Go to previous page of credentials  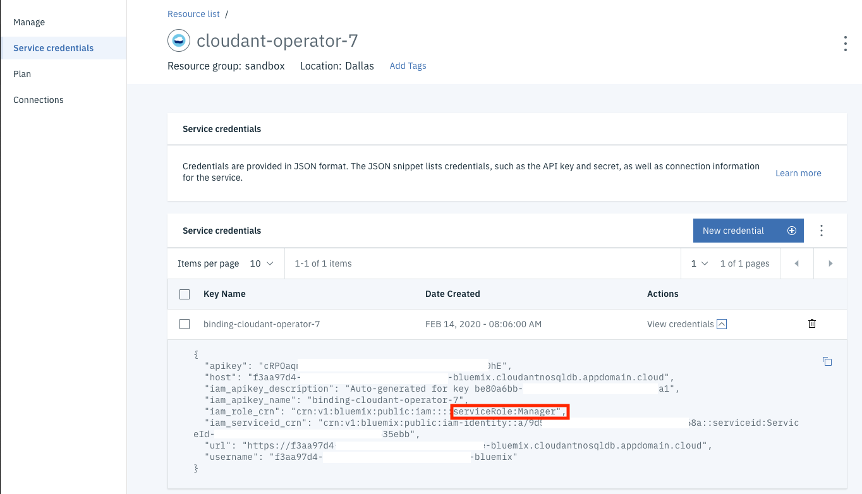click(x=796, y=263)
